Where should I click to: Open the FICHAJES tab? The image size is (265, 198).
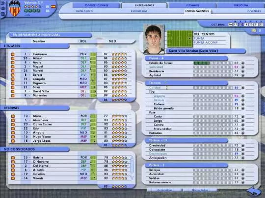point(192,5)
